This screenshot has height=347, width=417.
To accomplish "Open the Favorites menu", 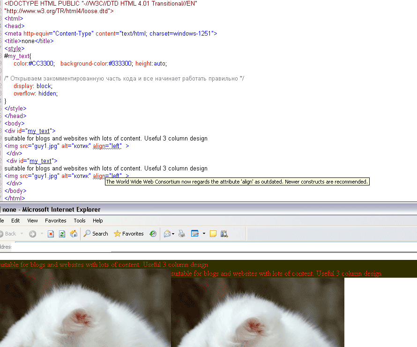I will tap(56, 221).
